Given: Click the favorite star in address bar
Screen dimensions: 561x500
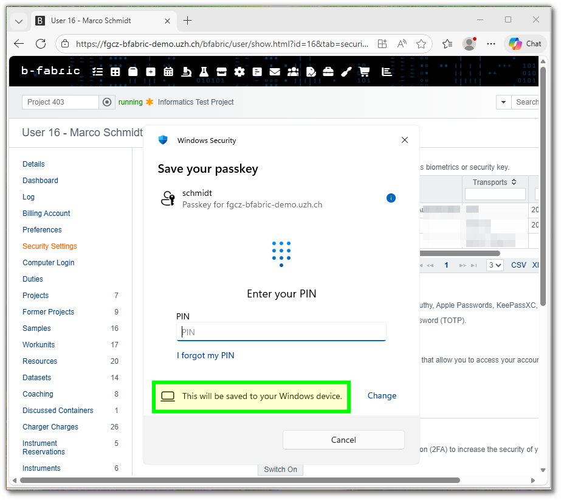Looking at the screenshot, I should coord(421,44).
